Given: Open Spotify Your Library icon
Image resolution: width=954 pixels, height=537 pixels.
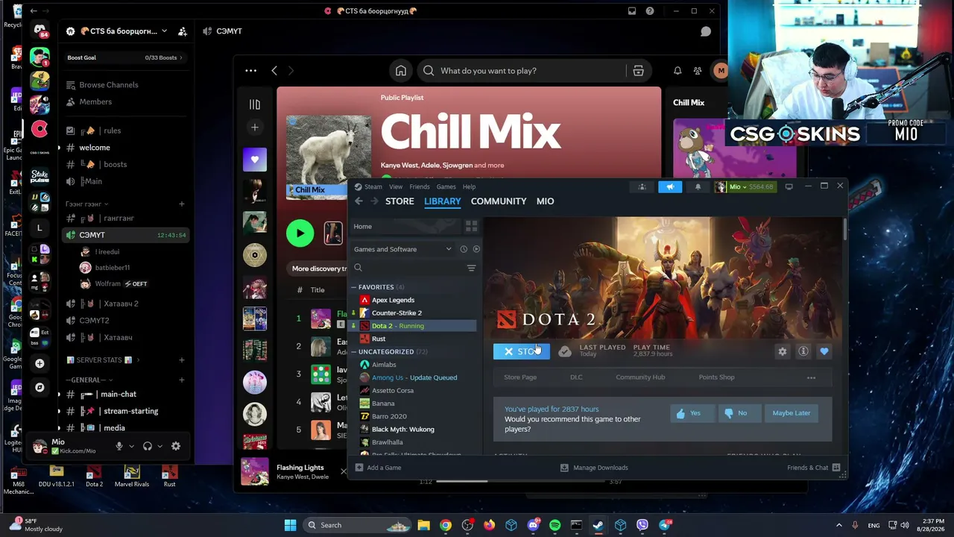Looking at the screenshot, I should click(255, 104).
